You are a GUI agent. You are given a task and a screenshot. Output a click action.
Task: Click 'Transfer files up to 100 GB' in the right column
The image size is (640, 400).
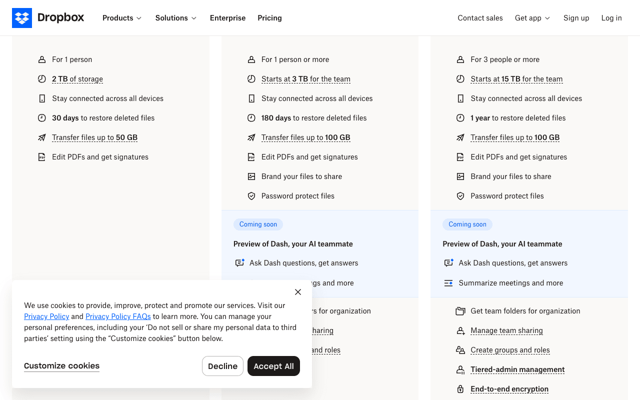pos(515,137)
